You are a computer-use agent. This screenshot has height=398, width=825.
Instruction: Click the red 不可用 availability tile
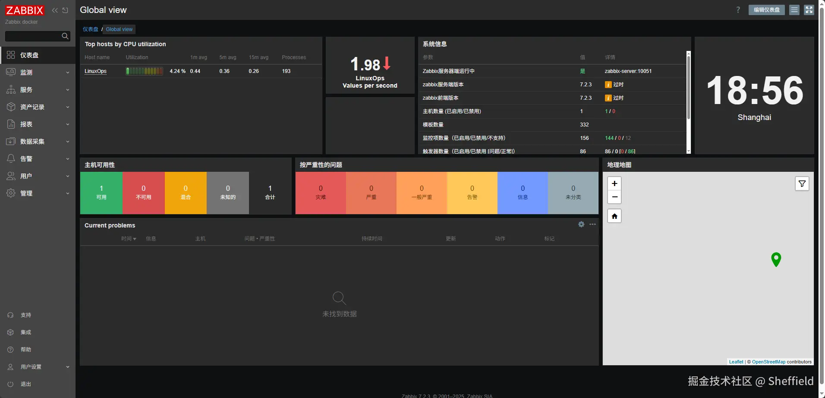tap(144, 193)
